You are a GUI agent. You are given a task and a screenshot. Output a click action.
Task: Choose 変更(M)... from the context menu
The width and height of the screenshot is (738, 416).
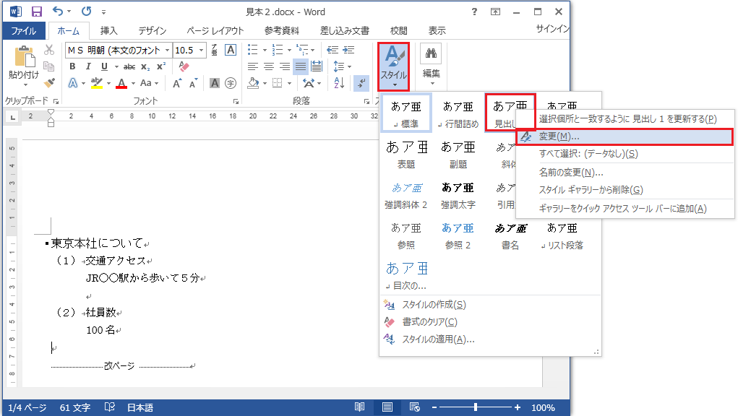pyautogui.click(x=559, y=136)
